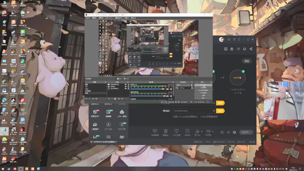Expand microphone options arrow in streaming app
The height and width of the screenshot is (171, 304).
[202, 132]
